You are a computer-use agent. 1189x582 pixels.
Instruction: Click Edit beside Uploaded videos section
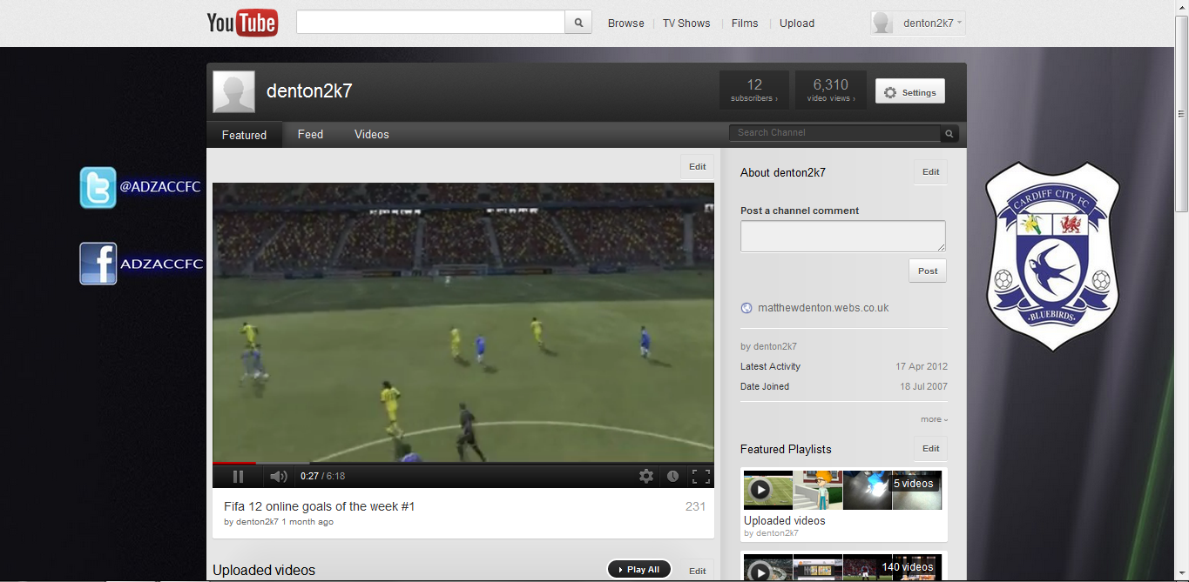click(x=698, y=571)
